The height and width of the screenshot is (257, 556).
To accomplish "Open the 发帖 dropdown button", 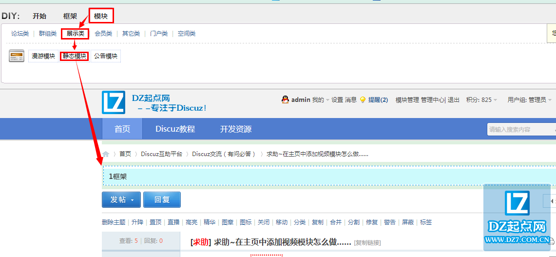I will [x=121, y=200].
